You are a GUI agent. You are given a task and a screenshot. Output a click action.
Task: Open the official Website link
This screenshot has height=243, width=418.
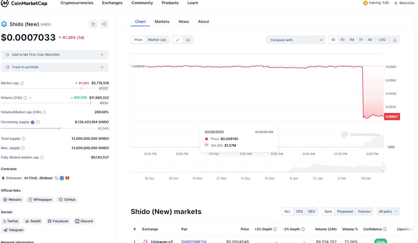13,200
